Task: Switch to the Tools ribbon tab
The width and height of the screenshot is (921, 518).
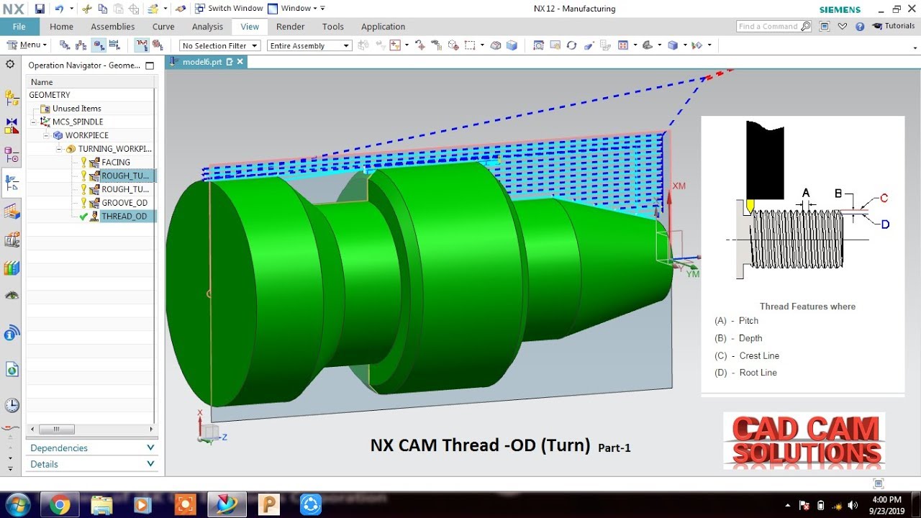Action: coord(332,27)
